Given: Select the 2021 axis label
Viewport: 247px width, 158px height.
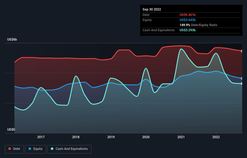Looking at the screenshot, I should pyautogui.click(x=181, y=137).
